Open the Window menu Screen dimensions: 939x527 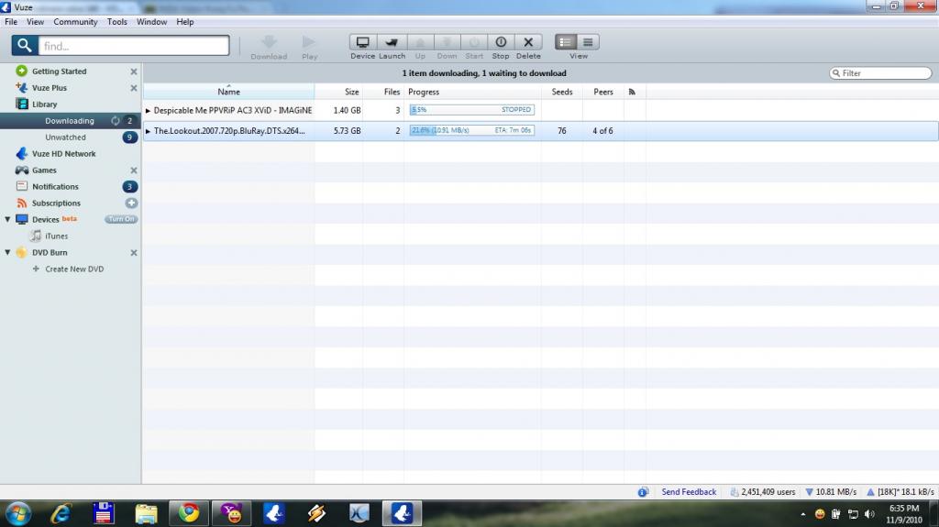tap(151, 22)
